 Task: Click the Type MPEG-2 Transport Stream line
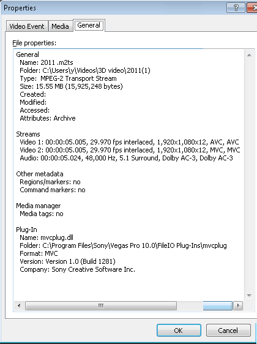tap(68, 78)
